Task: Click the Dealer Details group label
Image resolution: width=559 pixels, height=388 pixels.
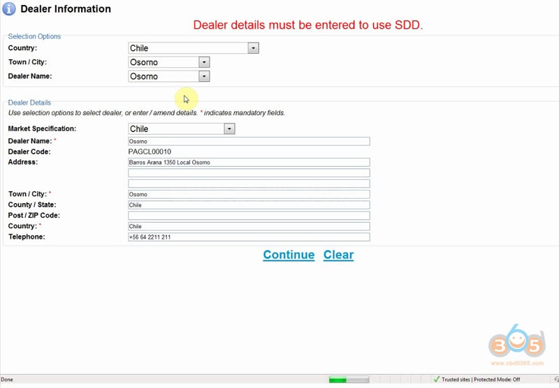Action: pyautogui.click(x=29, y=103)
